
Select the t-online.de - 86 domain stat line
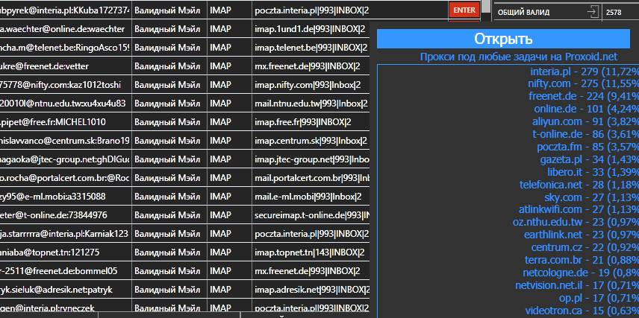point(585,134)
